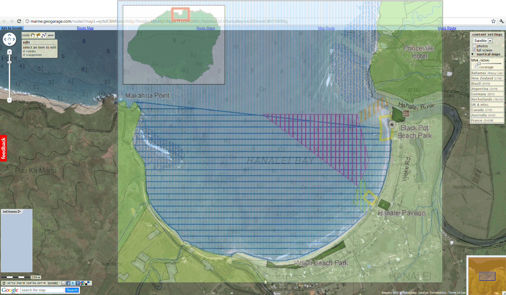
Task: Click the 0 routes text
Action: click(29, 51)
